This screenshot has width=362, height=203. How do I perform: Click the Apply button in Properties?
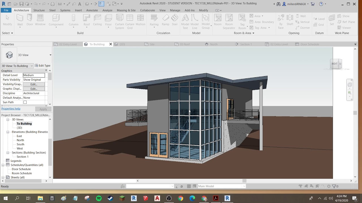point(43,109)
